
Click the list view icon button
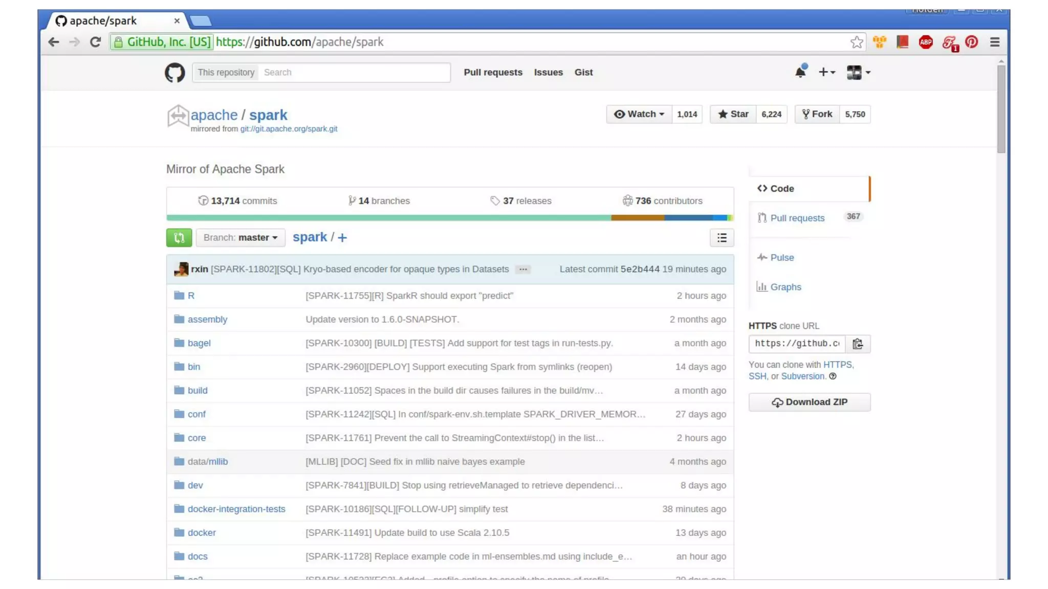[722, 237]
